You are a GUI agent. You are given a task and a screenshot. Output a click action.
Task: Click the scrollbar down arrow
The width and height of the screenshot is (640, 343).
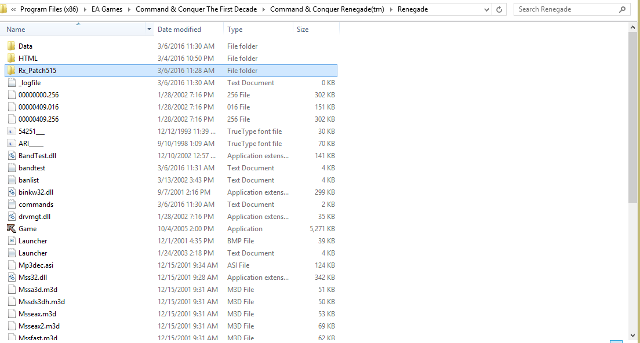[632, 335]
